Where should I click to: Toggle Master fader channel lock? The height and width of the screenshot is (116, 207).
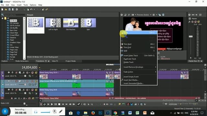click(x=191, y=58)
